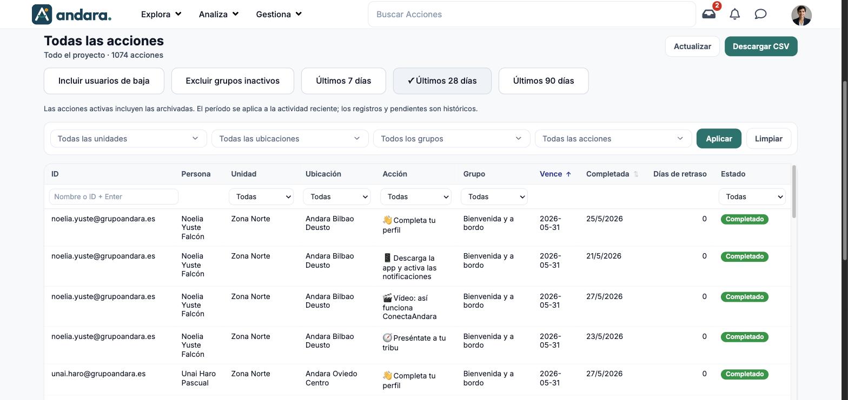Click the Vence sort arrow
The width and height of the screenshot is (848, 400).
pyautogui.click(x=568, y=174)
